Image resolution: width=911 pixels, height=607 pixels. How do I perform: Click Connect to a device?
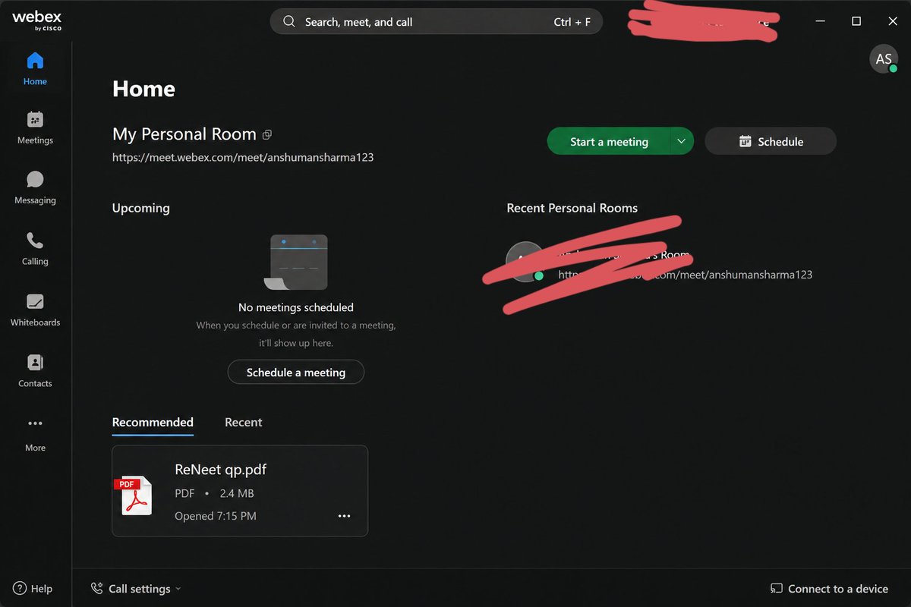pos(829,588)
